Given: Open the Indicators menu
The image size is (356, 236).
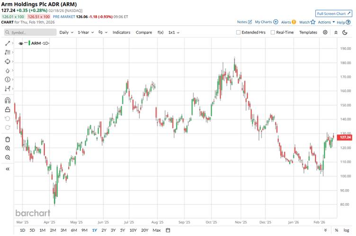Looking at the screenshot, I should [x=122, y=33].
